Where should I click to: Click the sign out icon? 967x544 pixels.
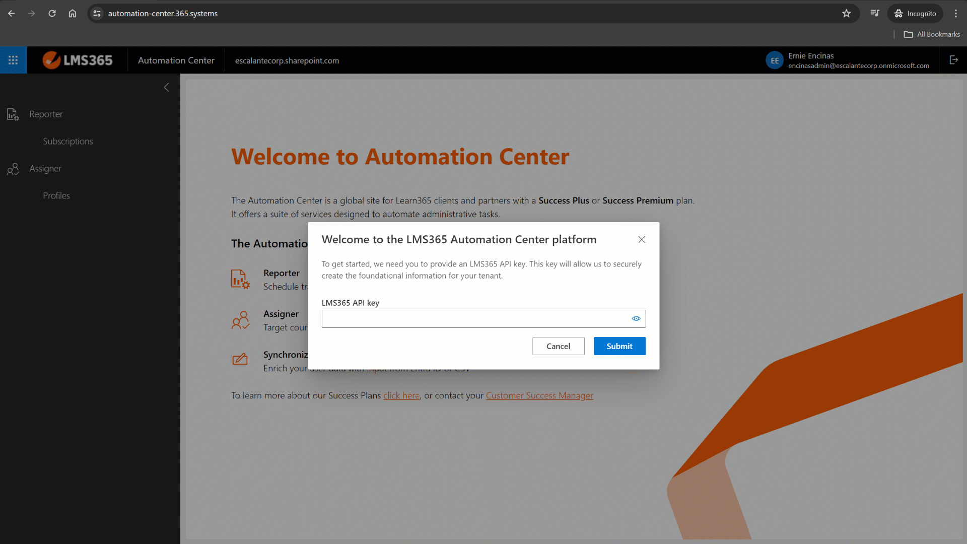(x=953, y=60)
